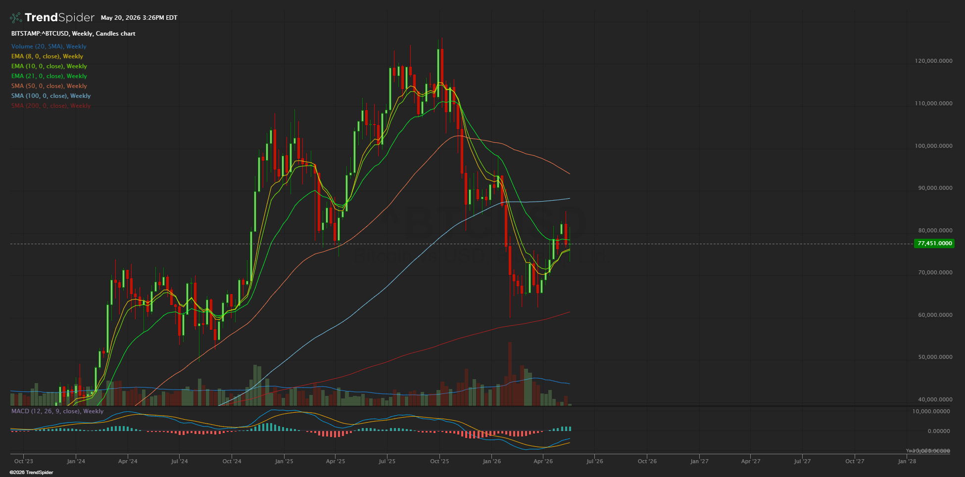Open the MACD (12, 26, 9, close) indicator label
This screenshot has width=965, height=477.
click(x=57, y=411)
